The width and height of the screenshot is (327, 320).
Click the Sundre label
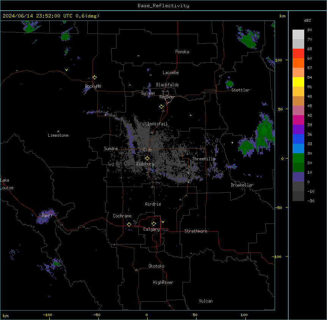(x=111, y=149)
